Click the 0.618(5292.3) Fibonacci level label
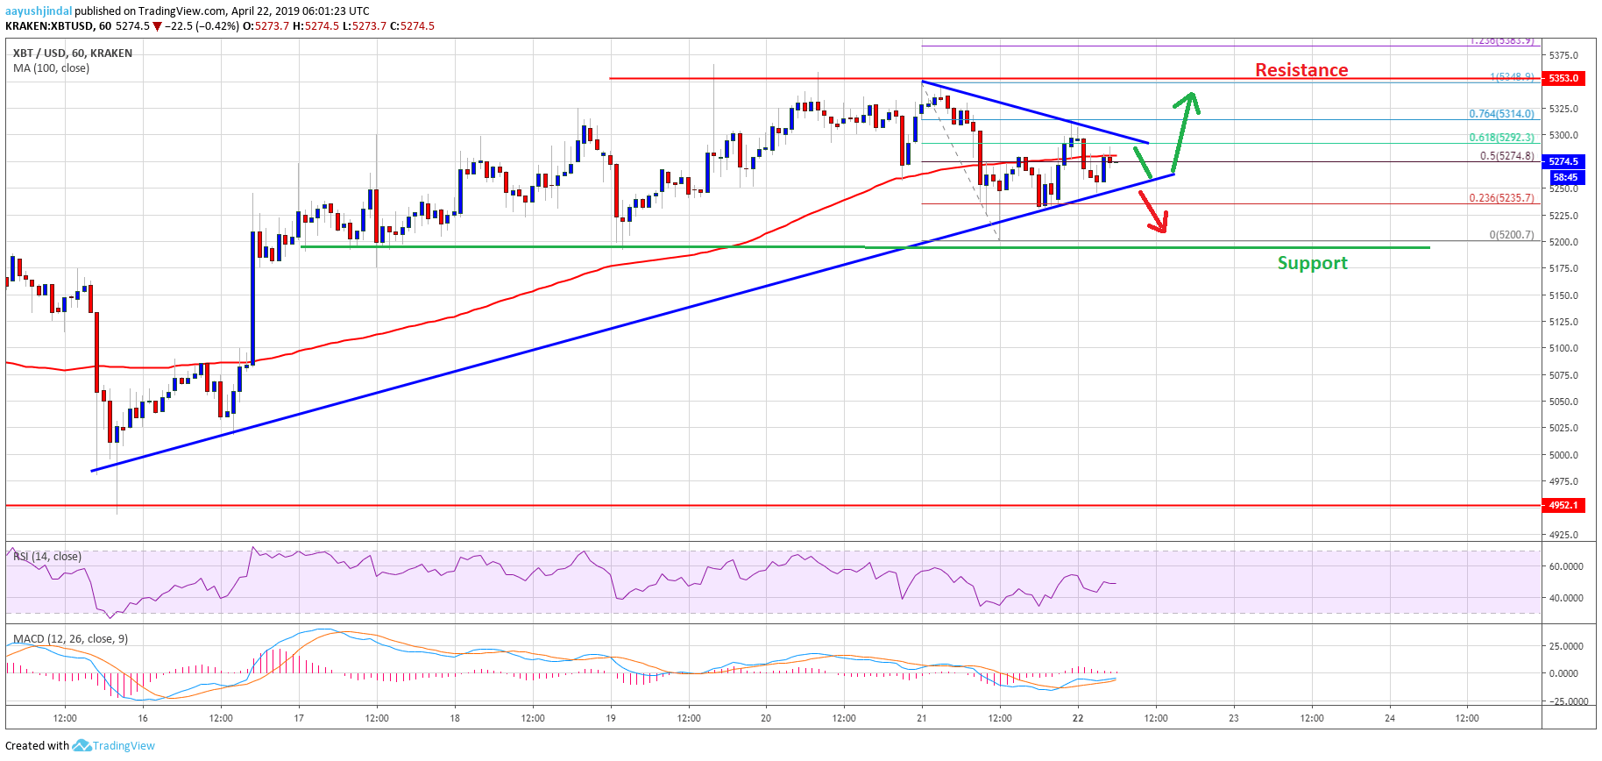1602x761 pixels. 1501,138
